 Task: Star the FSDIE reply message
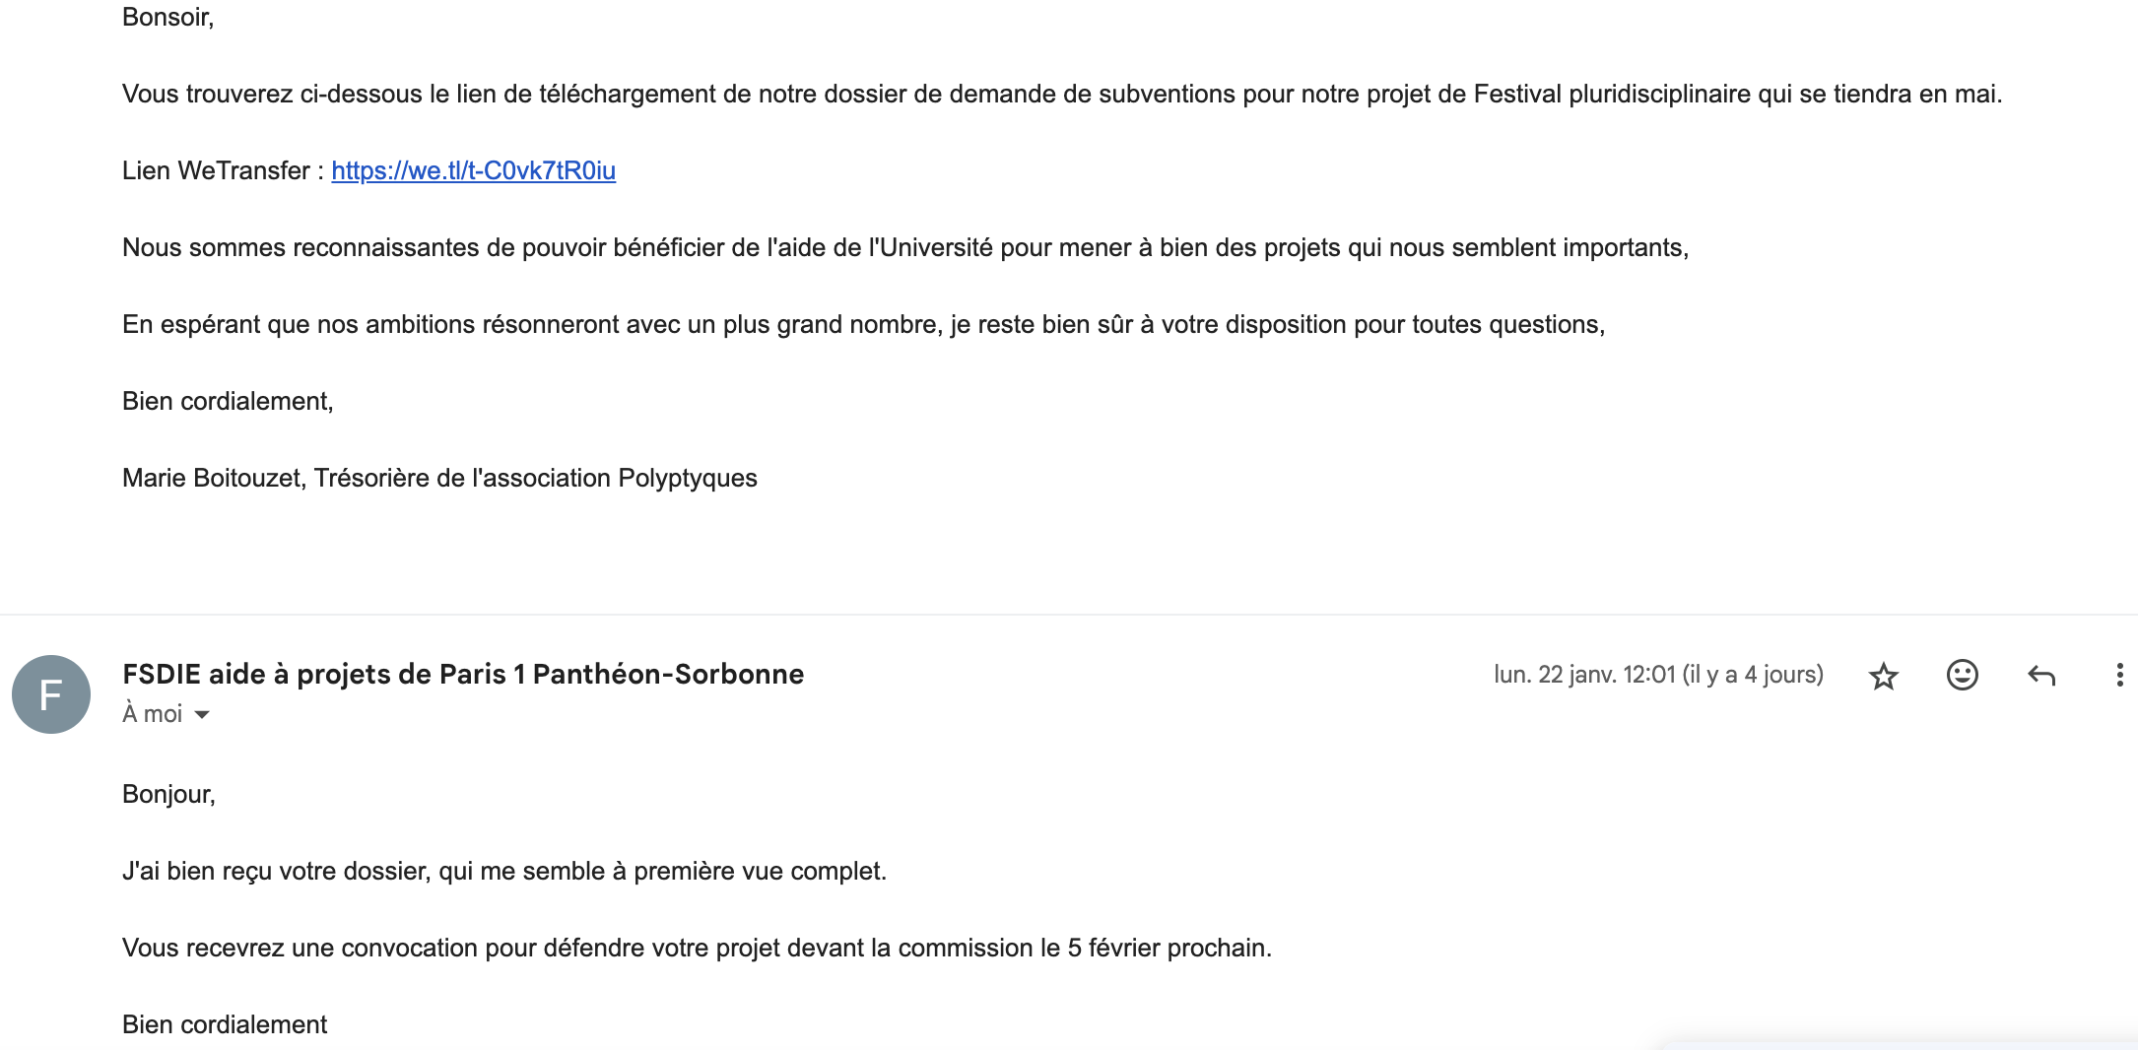pyautogui.click(x=1883, y=676)
